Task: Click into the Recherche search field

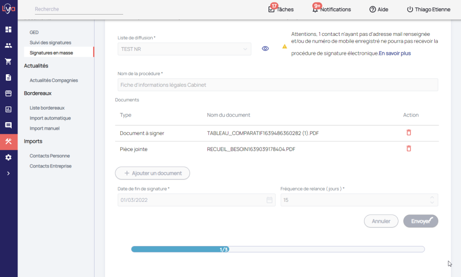Action: [x=79, y=9]
